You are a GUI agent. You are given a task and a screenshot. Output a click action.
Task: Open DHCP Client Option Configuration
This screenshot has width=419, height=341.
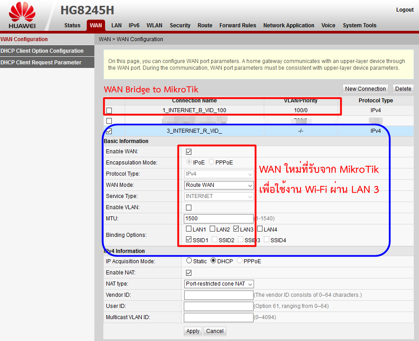click(x=47, y=51)
